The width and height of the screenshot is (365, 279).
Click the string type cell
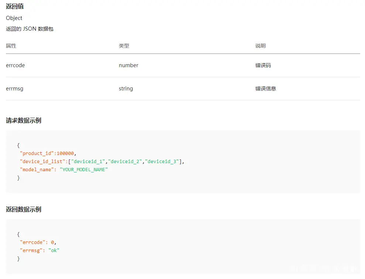coord(126,89)
